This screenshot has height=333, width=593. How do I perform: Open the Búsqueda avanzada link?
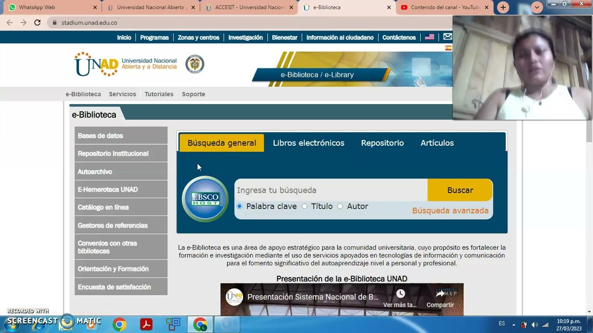click(x=450, y=210)
